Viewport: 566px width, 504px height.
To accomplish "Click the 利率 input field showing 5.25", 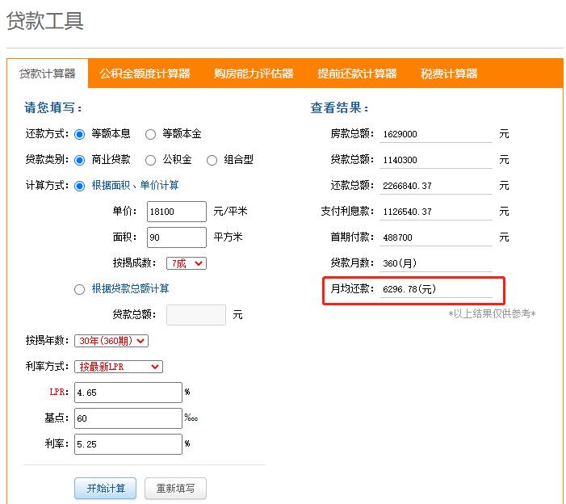I will (128, 444).
